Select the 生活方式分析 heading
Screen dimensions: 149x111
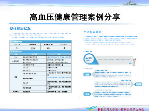92,32
